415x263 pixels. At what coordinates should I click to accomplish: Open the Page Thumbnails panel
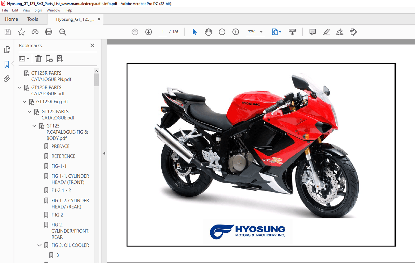coord(7,49)
